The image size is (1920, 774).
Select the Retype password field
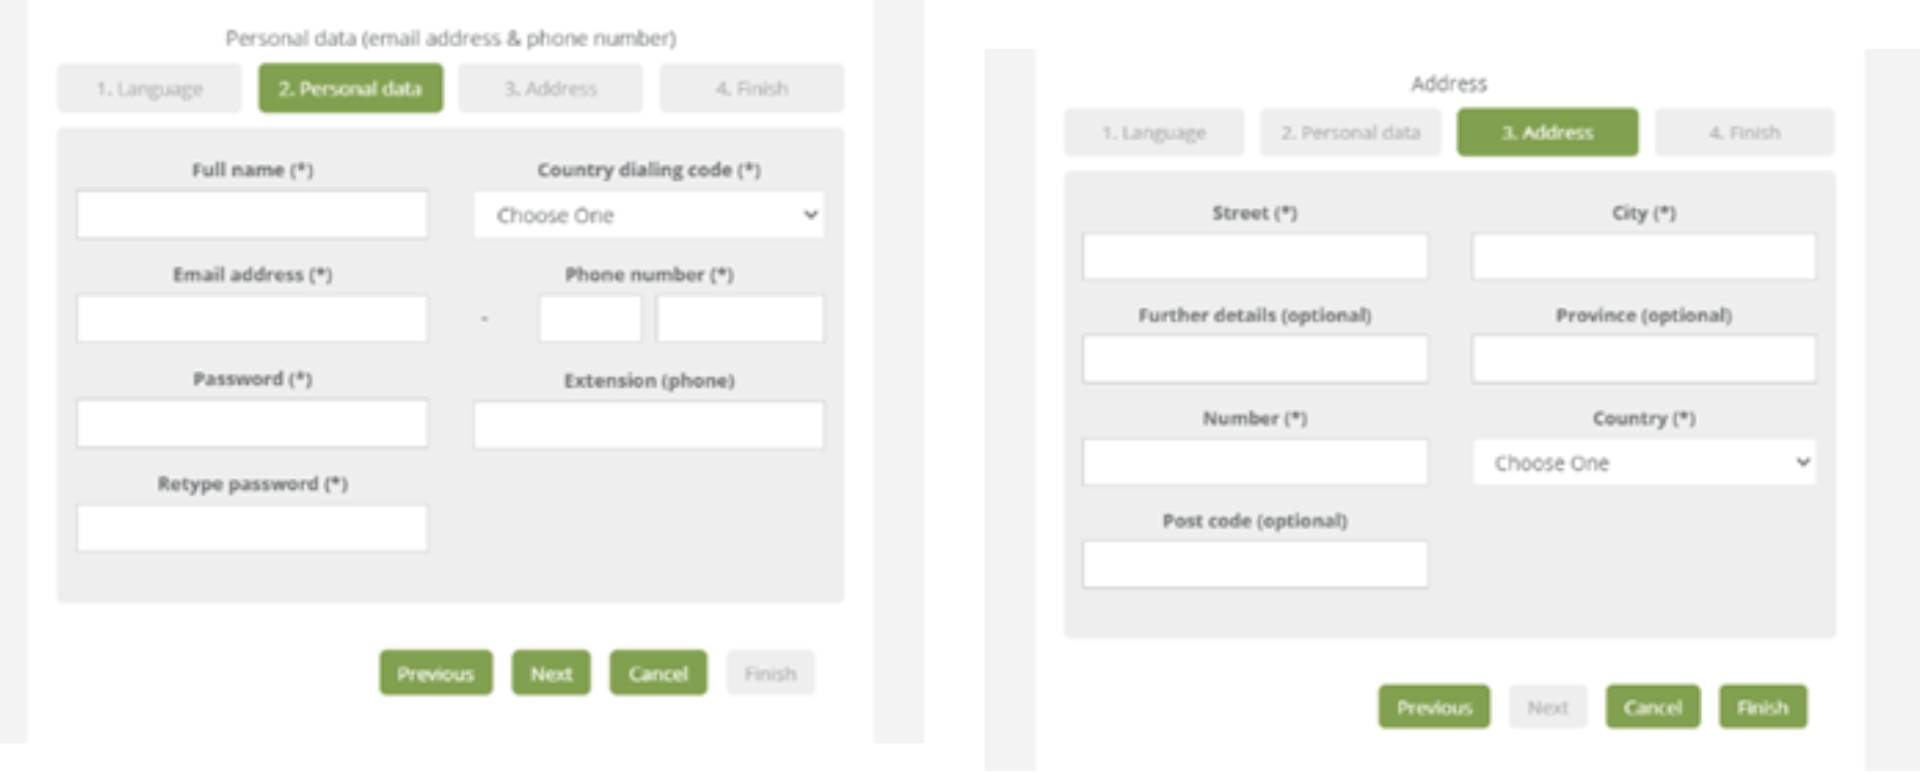click(252, 528)
